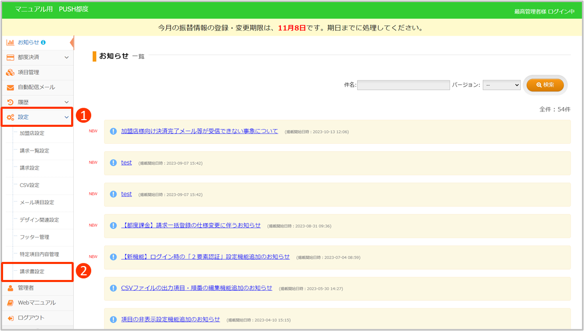Click the 自動配信メール envelope icon
Viewport: 584px width, 331px height.
pos(10,87)
